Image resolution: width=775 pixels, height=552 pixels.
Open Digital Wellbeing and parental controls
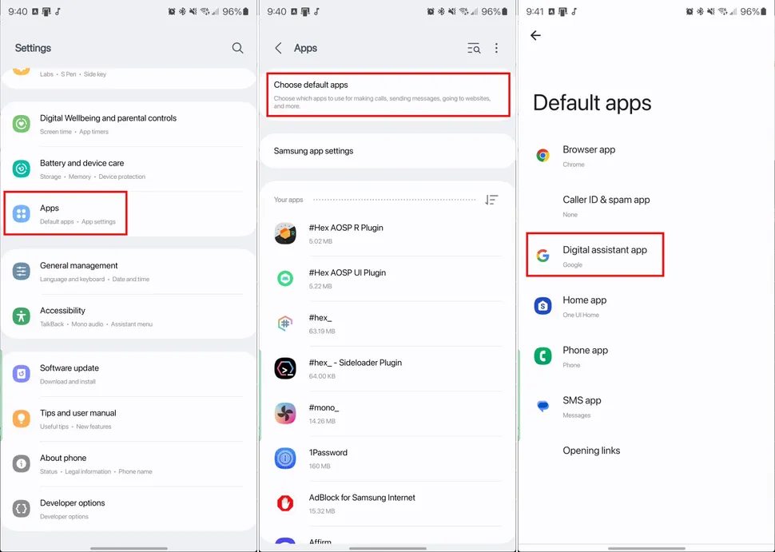108,124
